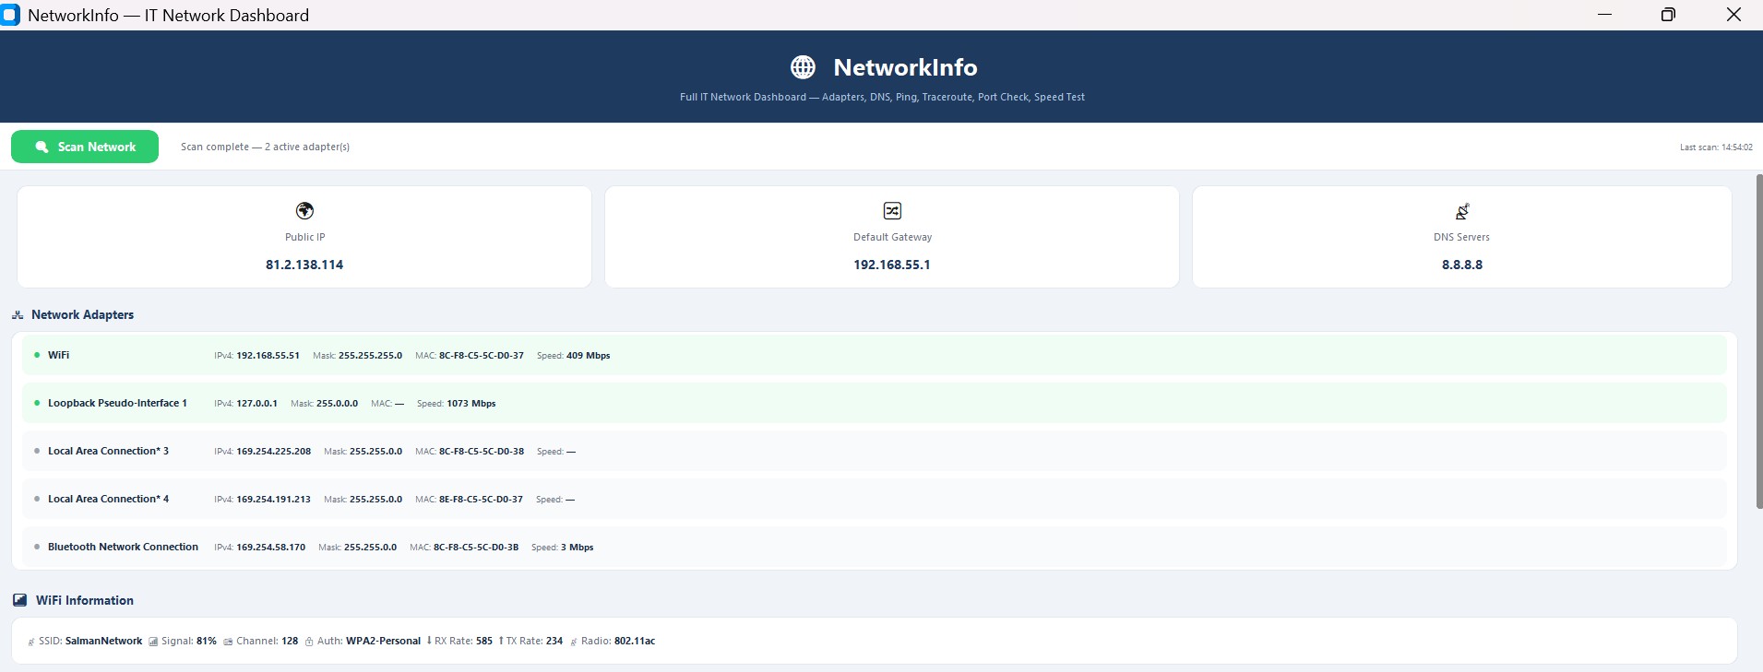The width and height of the screenshot is (1763, 672).
Task: Start a scan with Scan Network button
Action: (x=85, y=147)
